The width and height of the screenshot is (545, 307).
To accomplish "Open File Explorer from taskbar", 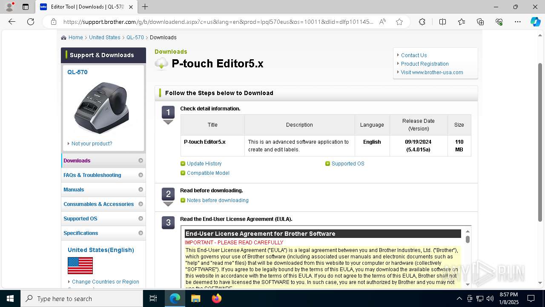I will tap(195, 298).
